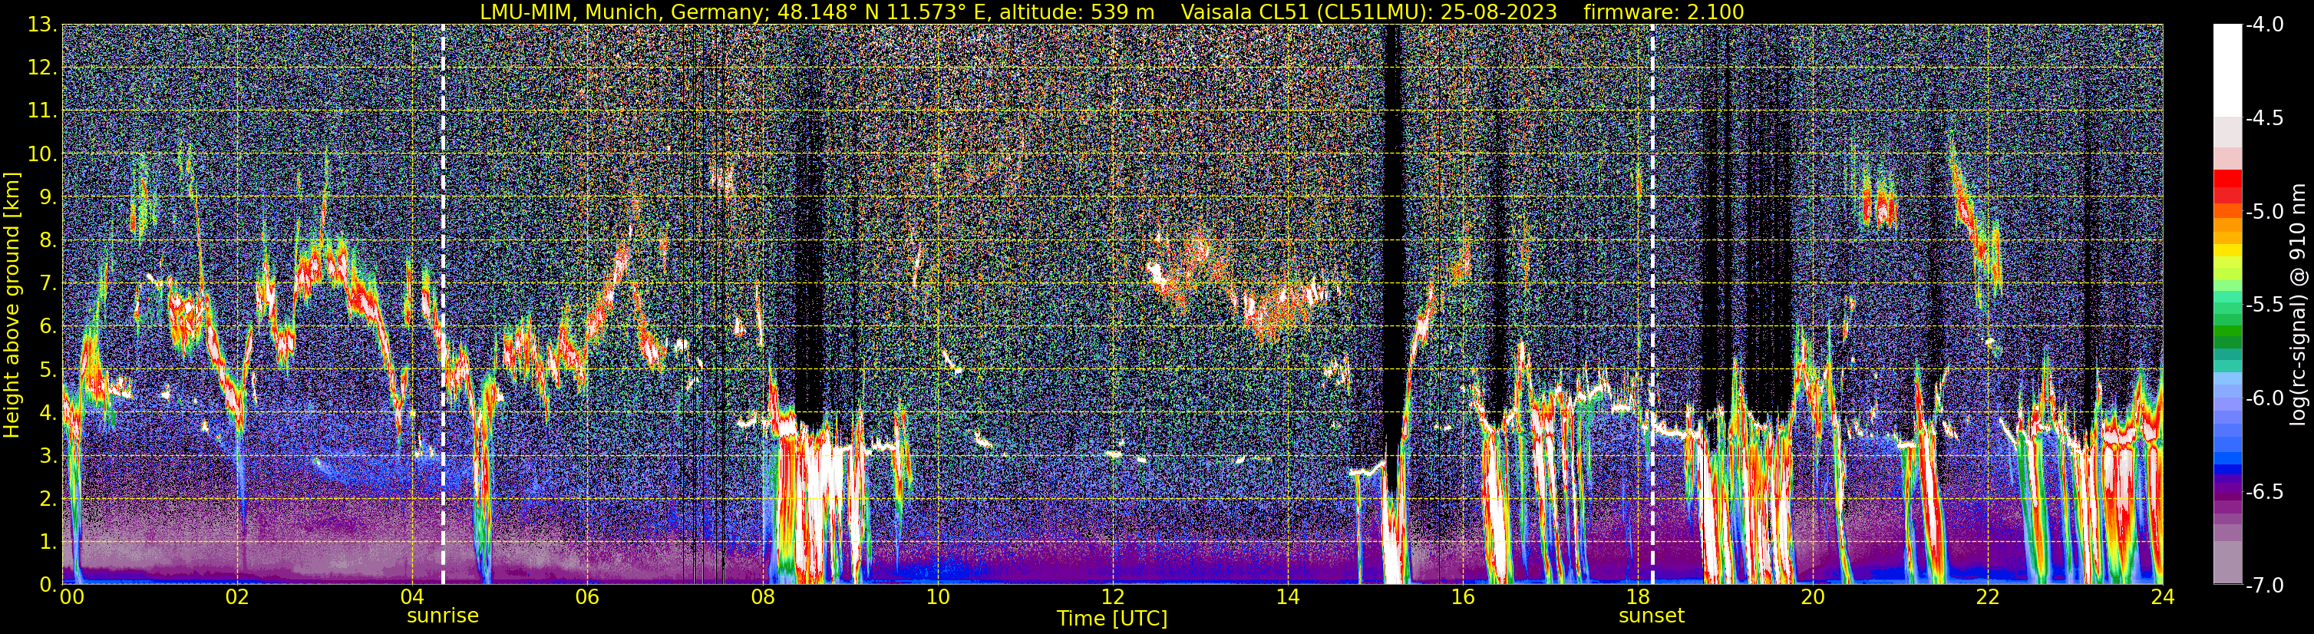Screen dimensions: 2314x634
Task: Click the 'Height above ground [km]' axis label
Action: (12, 305)
